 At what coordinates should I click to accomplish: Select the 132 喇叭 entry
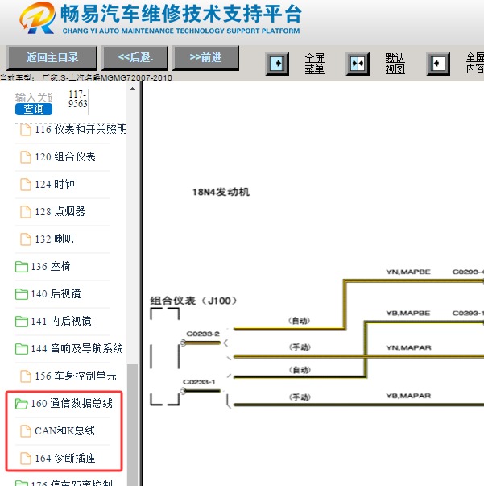(x=55, y=239)
